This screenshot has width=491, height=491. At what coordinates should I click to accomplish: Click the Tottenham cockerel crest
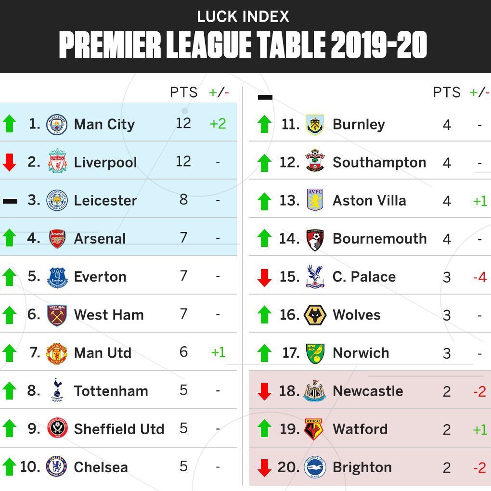click(x=57, y=390)
